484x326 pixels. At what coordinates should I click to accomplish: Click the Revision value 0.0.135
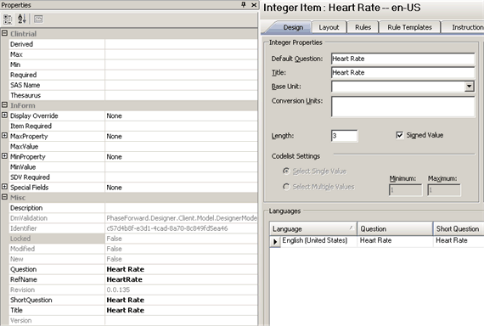(118, 289)
